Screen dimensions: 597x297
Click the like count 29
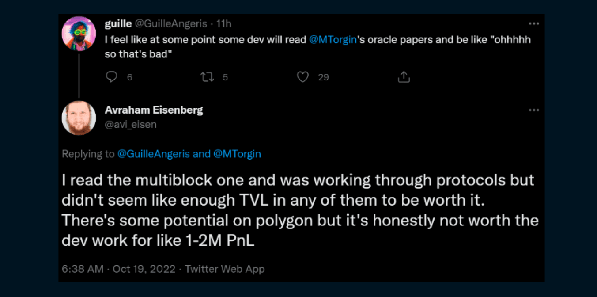[323, 77]
